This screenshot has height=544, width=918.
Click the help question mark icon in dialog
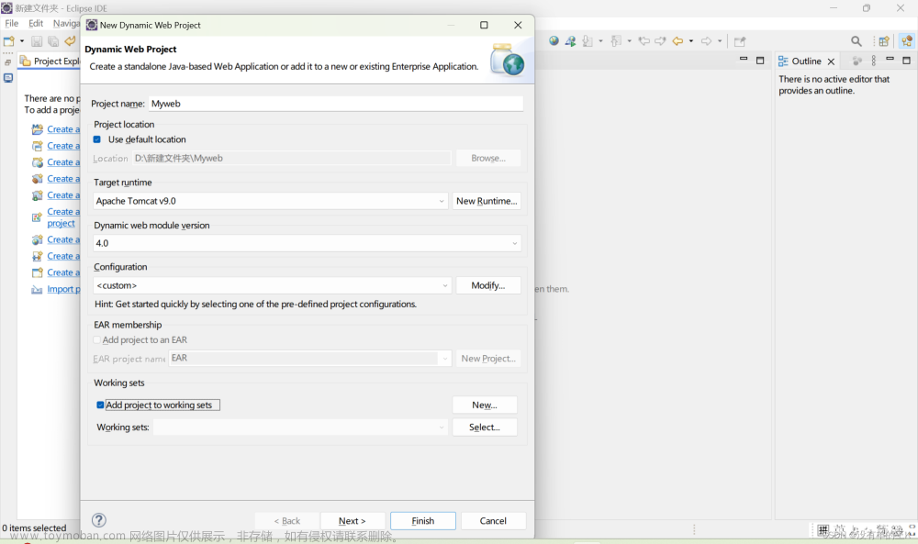tap(99, 520)
